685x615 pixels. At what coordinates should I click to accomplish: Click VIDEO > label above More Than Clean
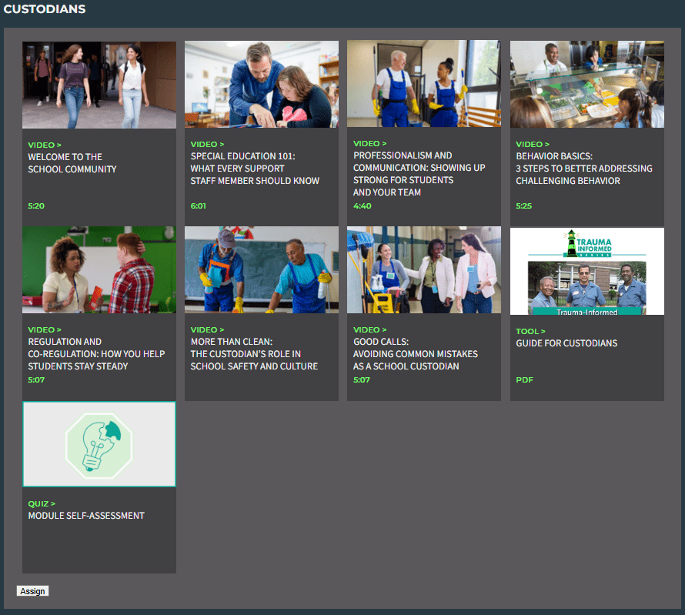click(x=207, y=329)
